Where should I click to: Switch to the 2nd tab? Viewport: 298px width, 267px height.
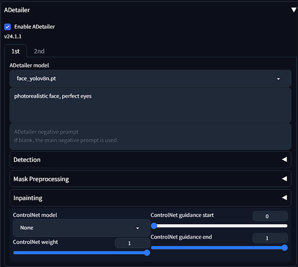point(39,51)
